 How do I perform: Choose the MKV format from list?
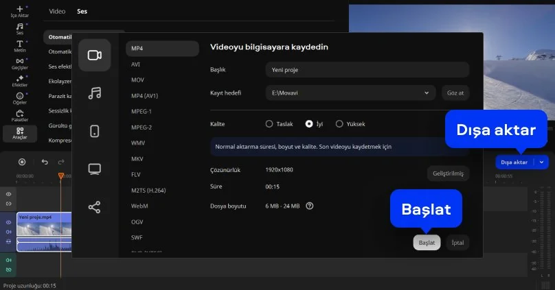pyautogui.click(x=136, y=158)
